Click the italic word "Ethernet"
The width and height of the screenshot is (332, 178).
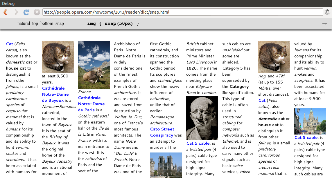tap(230, 141)
